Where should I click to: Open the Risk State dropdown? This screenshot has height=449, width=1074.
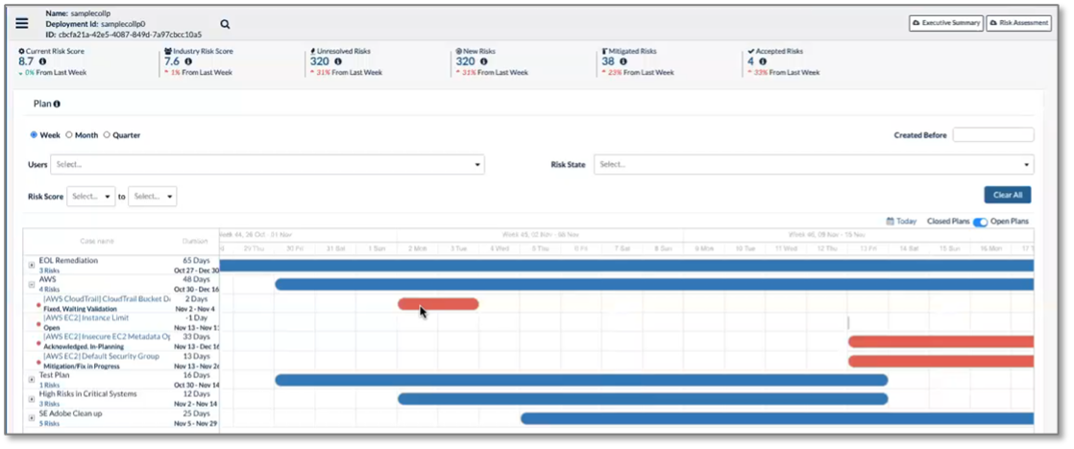813,165
